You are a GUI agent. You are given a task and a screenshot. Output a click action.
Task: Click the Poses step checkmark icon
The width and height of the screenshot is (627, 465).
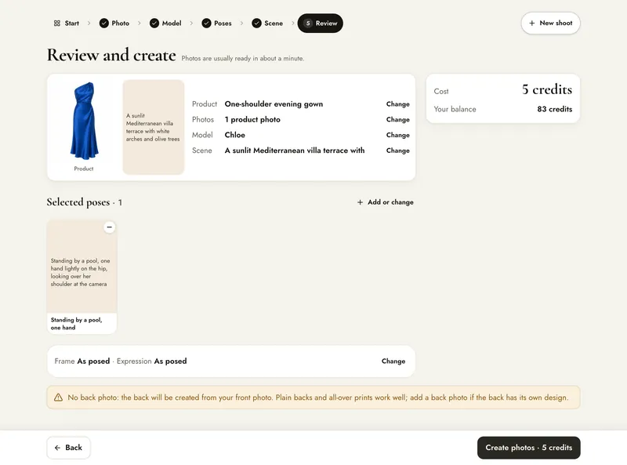[206, 24]
